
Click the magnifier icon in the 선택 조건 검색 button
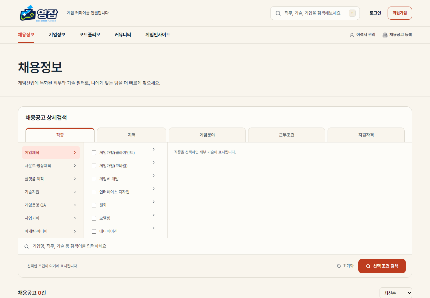[x=368, y=266]
